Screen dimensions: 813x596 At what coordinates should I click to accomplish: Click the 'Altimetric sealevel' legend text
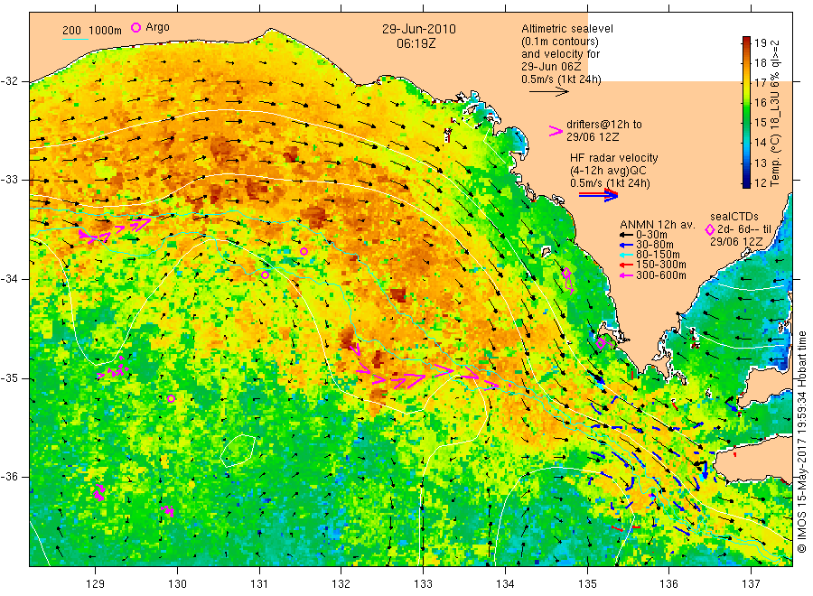coord(567,29)
